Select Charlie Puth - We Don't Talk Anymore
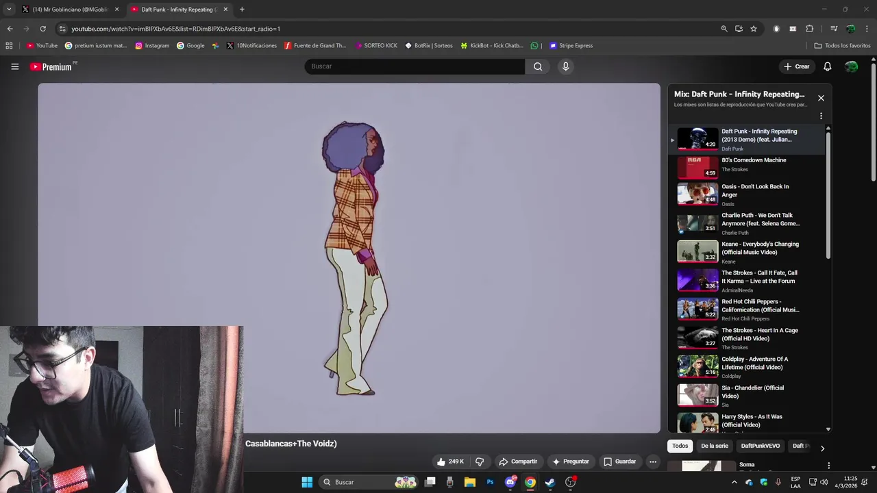877x493 pixels. pyautogui.click(x=747, y=223)
